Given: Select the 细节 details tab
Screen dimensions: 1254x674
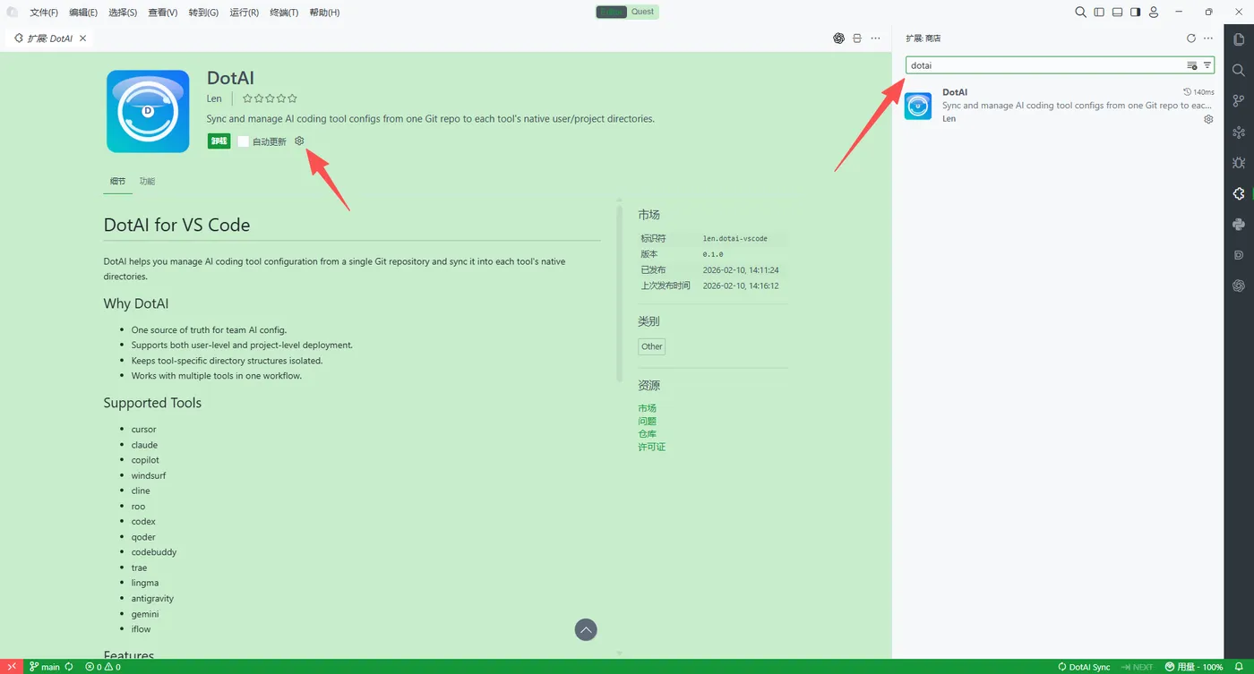Looking at the screenshot, I should pyautogui.click(x=118, y=181).
